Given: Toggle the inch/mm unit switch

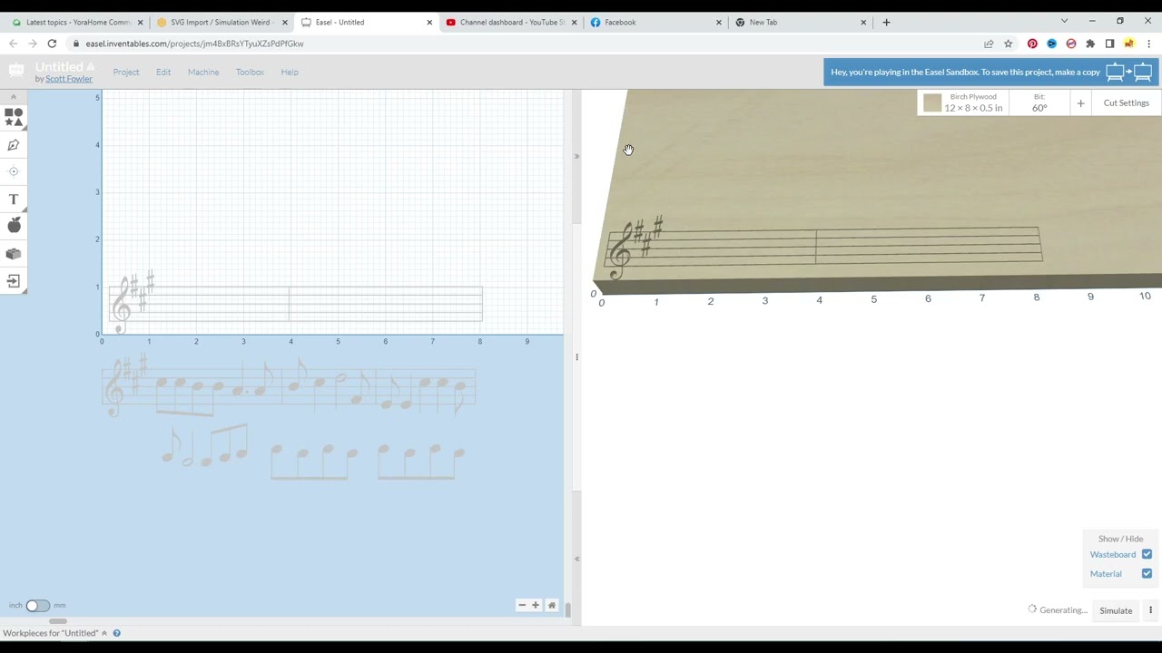Looking at the screenshot, I should (x=37, y=606).
